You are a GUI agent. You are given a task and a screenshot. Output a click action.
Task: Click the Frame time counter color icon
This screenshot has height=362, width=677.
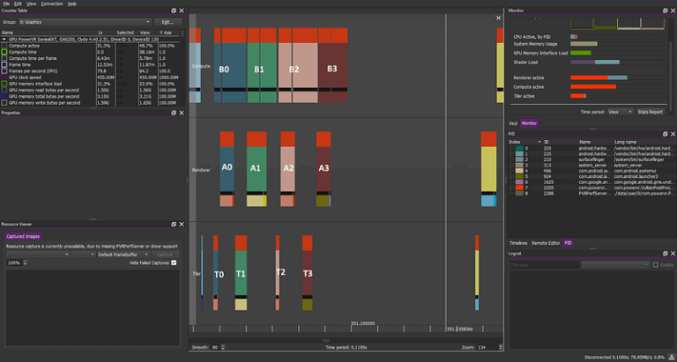[4, 64]
